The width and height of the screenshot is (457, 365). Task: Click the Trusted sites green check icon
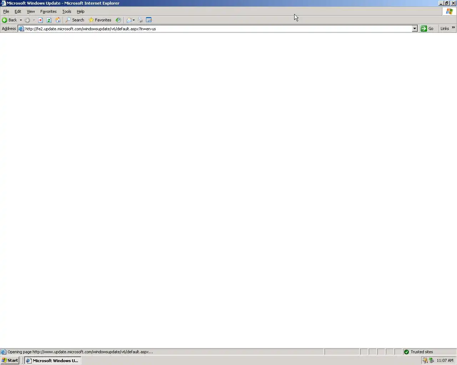[406, 352]
